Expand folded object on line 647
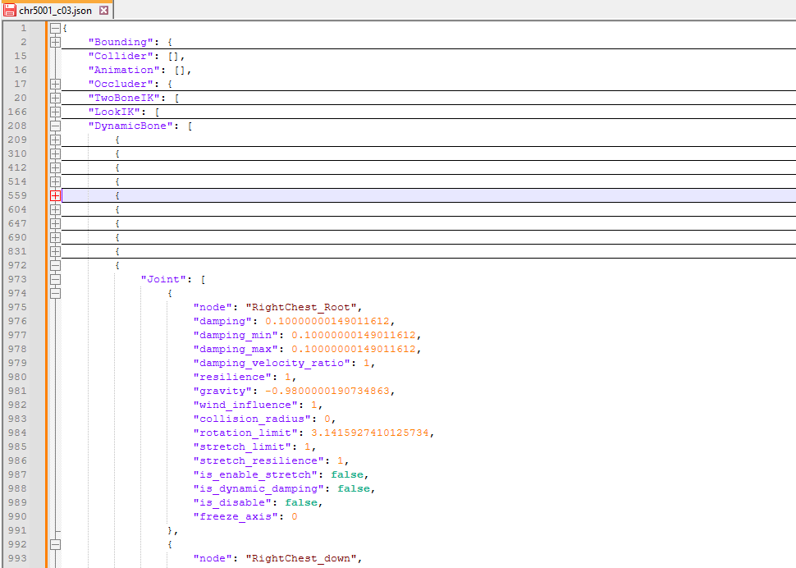This screenshot has width=796, height=568. click(55, 224)
